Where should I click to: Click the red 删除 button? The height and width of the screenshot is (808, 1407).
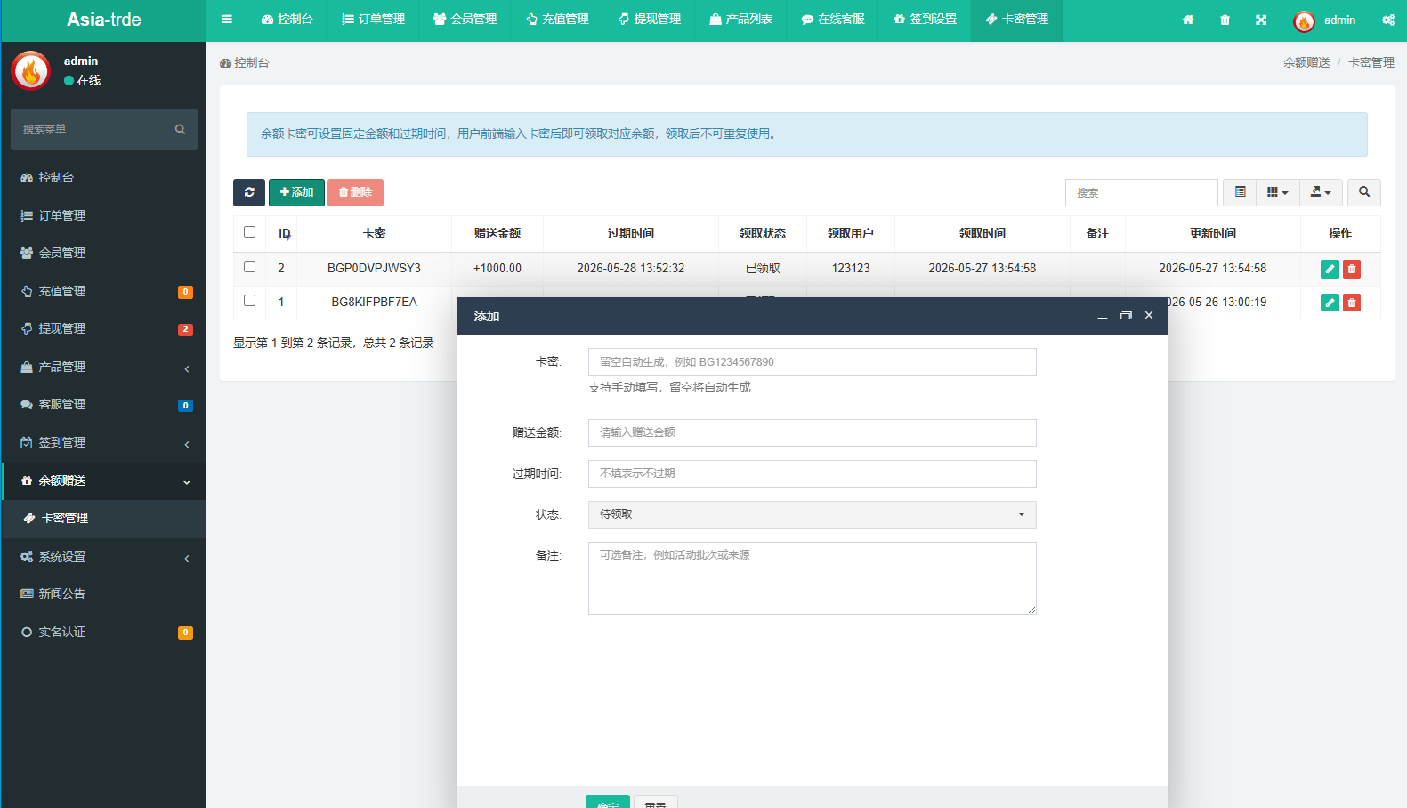click(x=355, y=192)
